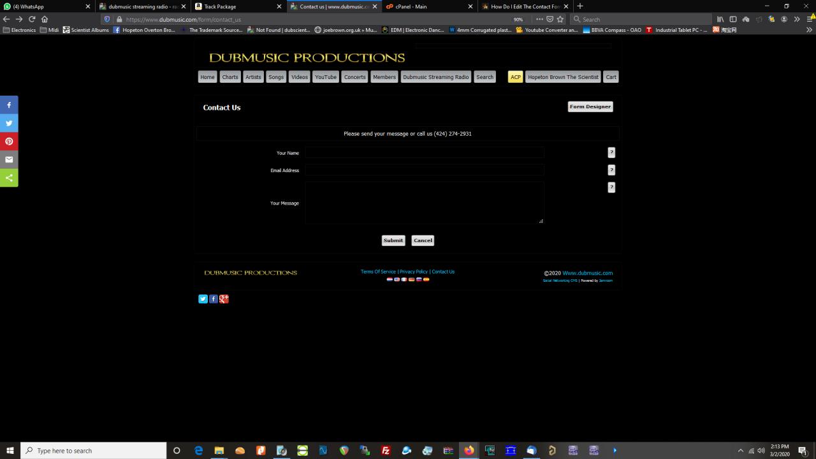Pin page using Pinterest sidebar icon
Viewport: 816px width, 459px height.
click(x=9, y=141)
